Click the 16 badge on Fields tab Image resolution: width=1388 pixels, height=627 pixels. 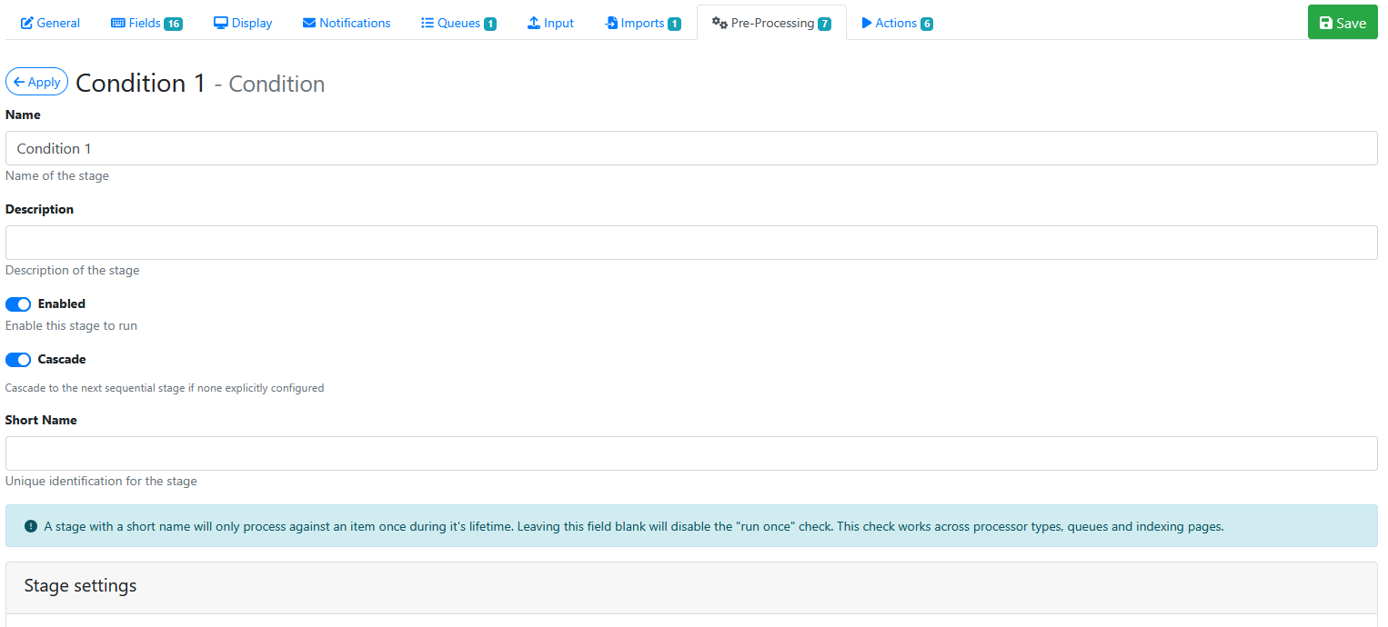click(x=173, y=24)
